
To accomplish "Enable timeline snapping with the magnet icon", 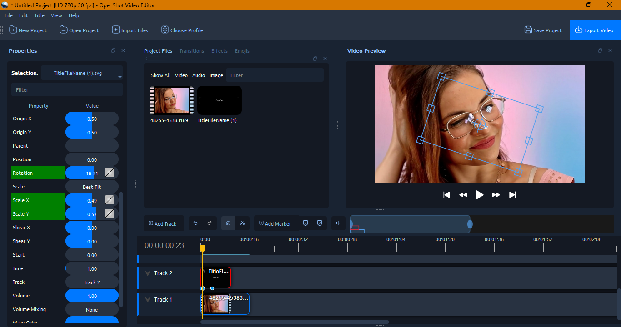I will pos(228,223).
